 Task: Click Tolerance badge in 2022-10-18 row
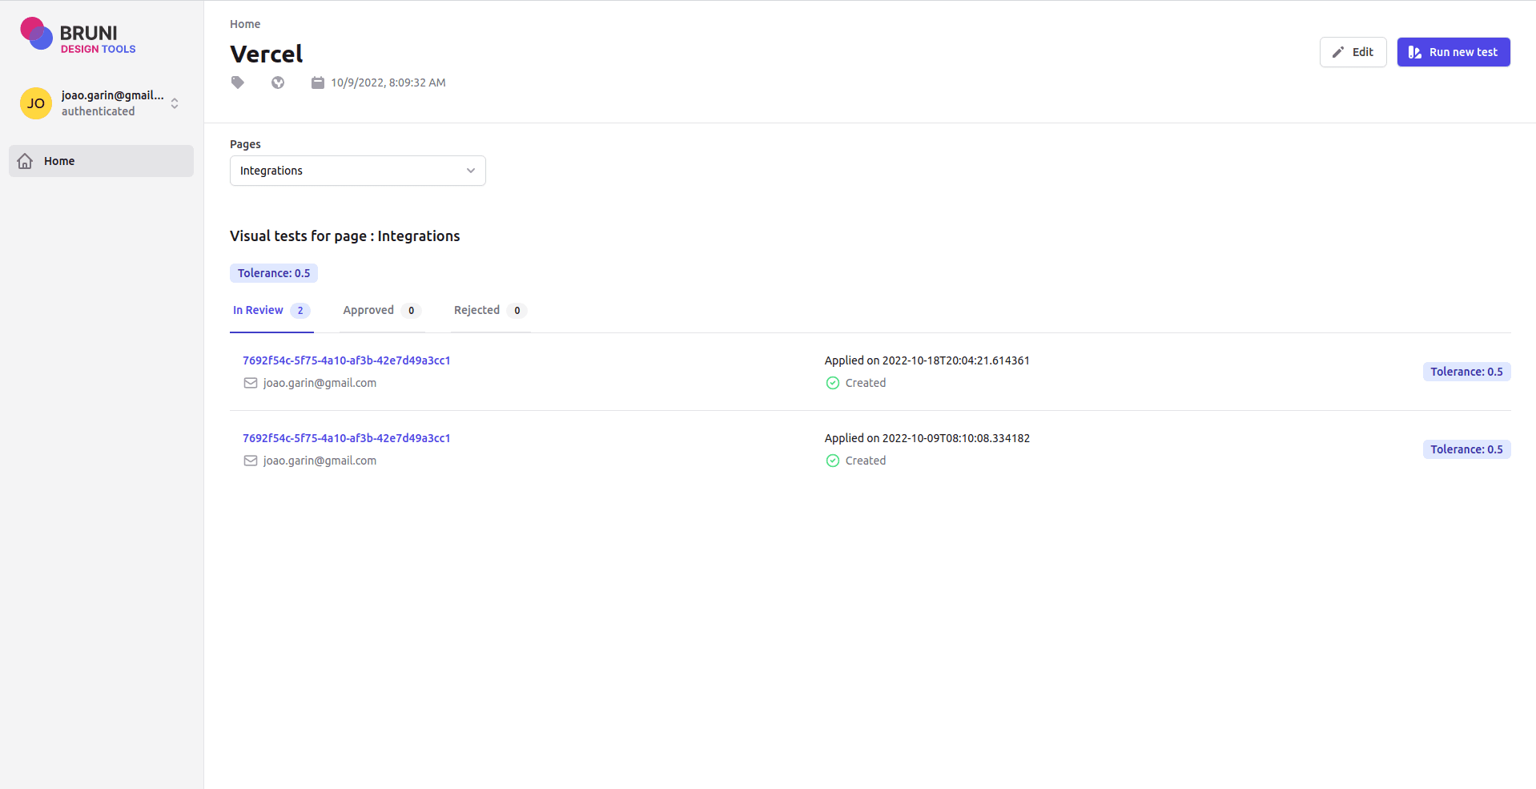click(1467, 372)
